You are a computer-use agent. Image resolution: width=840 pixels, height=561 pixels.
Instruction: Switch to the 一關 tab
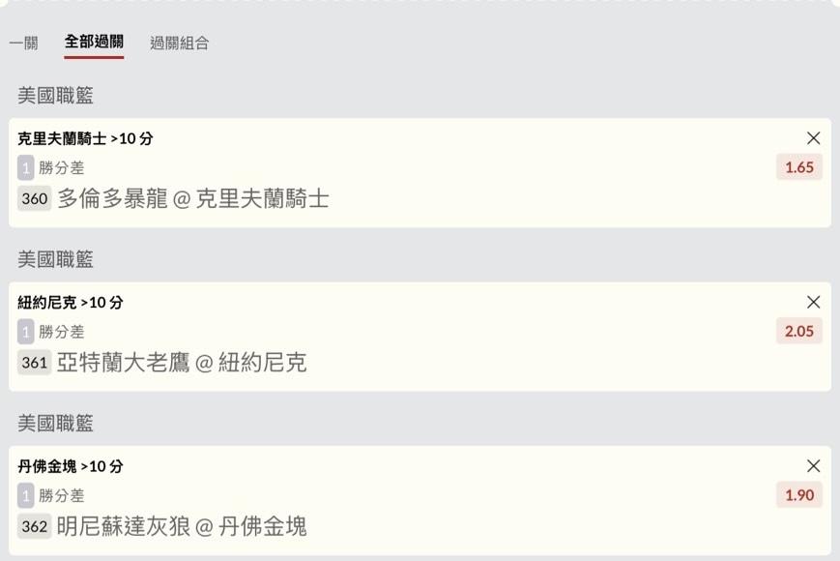pyautogui.click(x=23, y=43)
